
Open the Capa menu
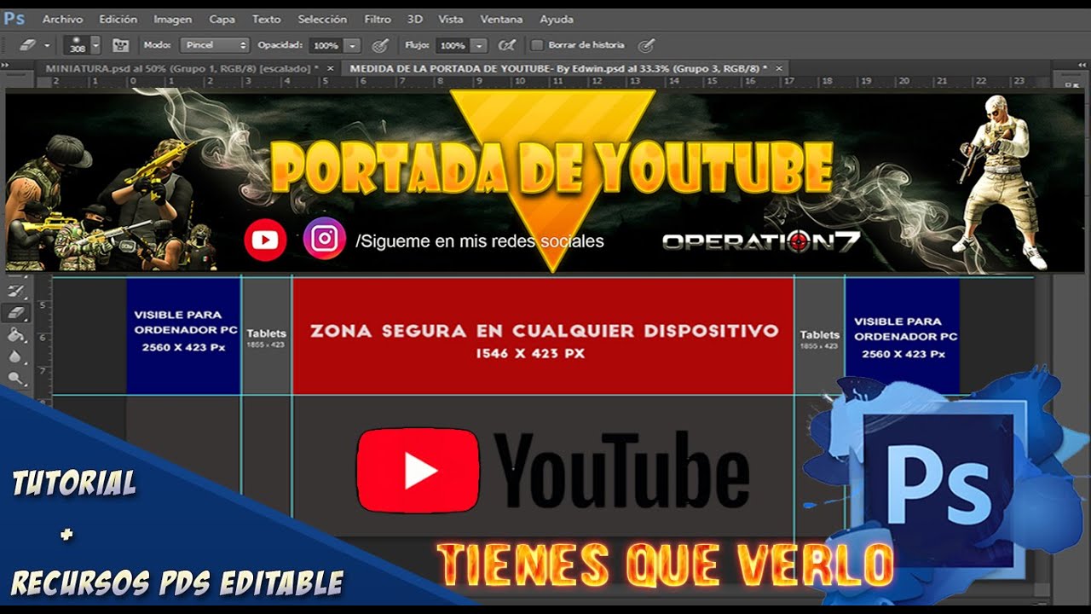(x=222, y=19)
